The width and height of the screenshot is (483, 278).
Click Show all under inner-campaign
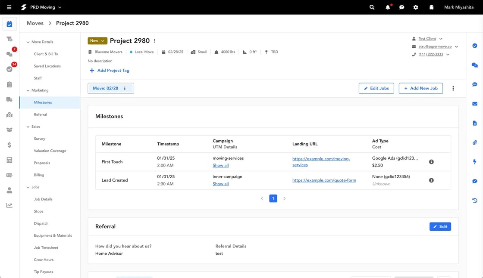pos(220,184)
